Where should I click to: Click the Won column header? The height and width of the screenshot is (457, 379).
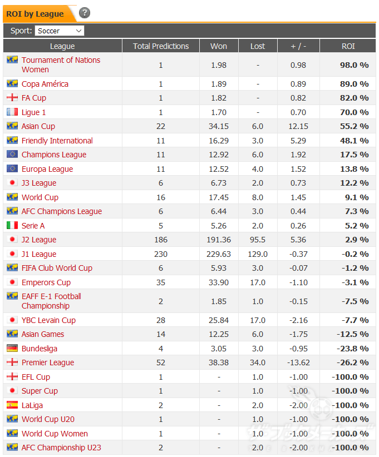(219, 46)
